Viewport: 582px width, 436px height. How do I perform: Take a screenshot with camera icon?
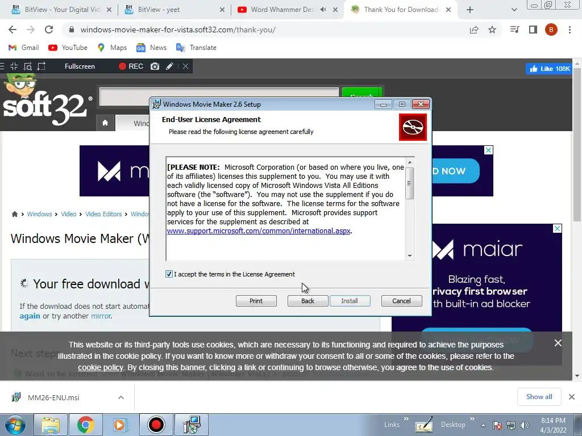155,66
